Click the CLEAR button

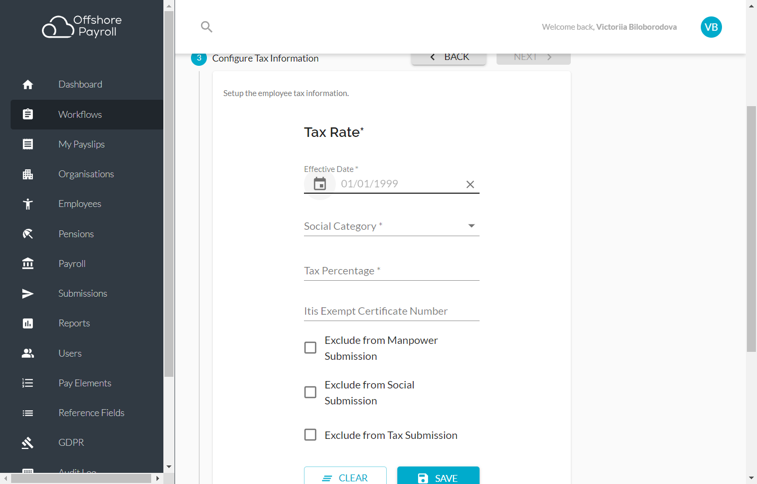point(345,476)
